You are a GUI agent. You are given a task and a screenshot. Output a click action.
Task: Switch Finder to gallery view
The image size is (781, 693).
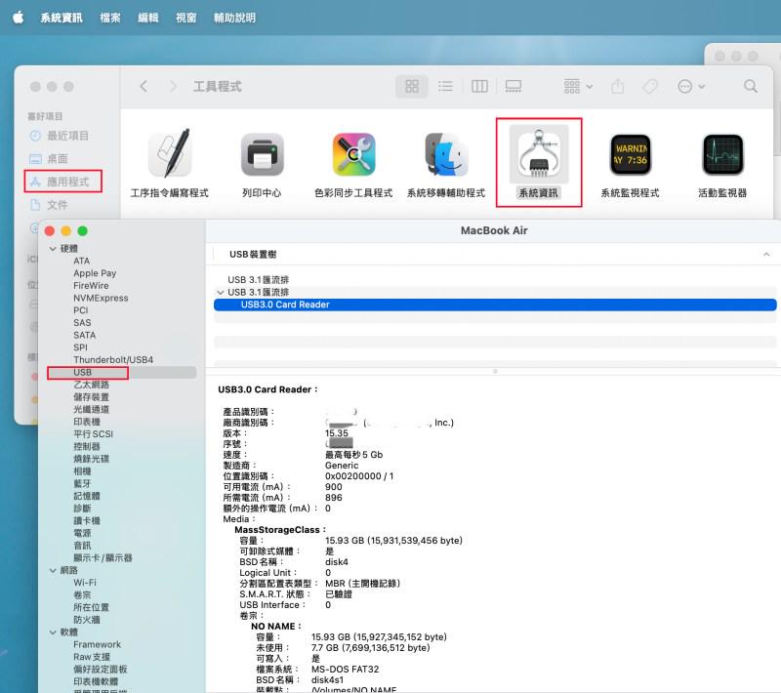(x=513, y=86)
